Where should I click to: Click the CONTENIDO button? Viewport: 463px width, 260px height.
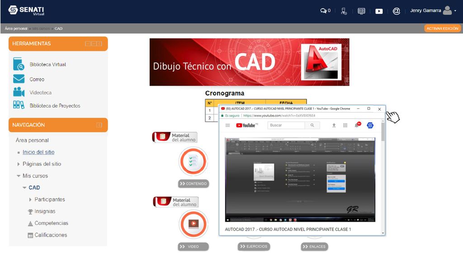194,184
